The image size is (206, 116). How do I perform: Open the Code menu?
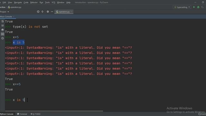26,3
